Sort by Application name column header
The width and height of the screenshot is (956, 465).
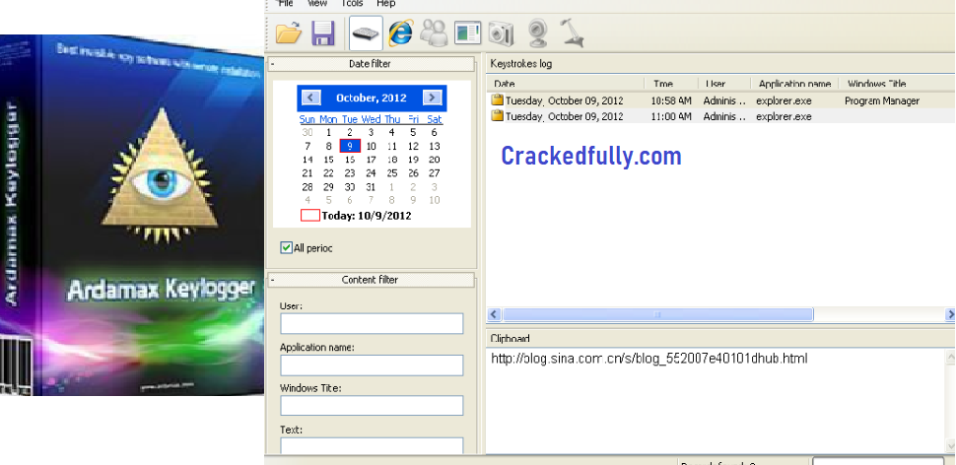[x=794, y=84]
